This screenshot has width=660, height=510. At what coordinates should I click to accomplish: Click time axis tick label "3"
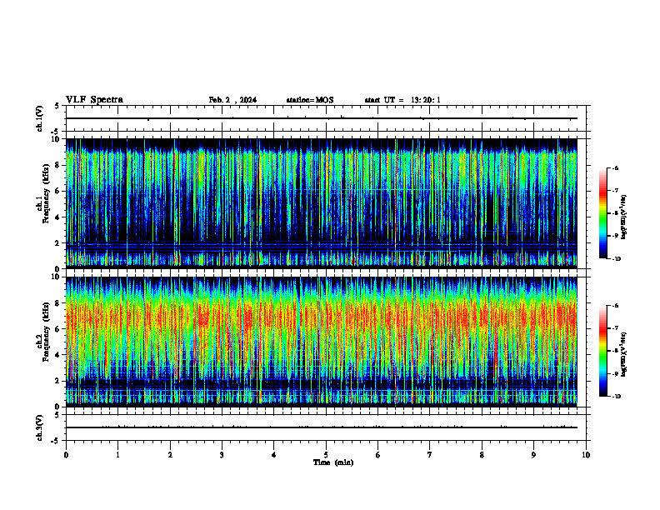[x=222, y=455]
